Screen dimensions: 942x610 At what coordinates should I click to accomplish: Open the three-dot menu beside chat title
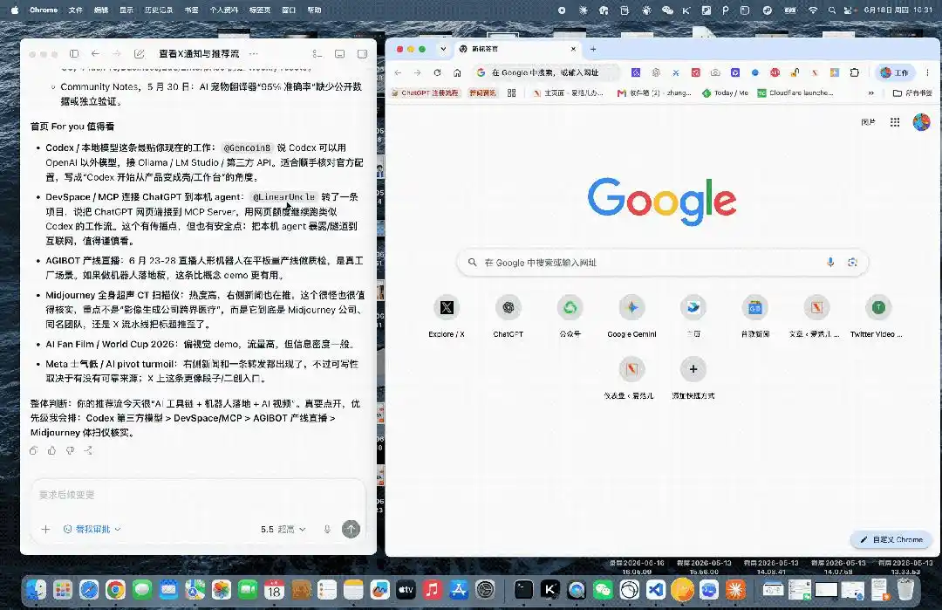pyautogui.click(x=254, y=53)
